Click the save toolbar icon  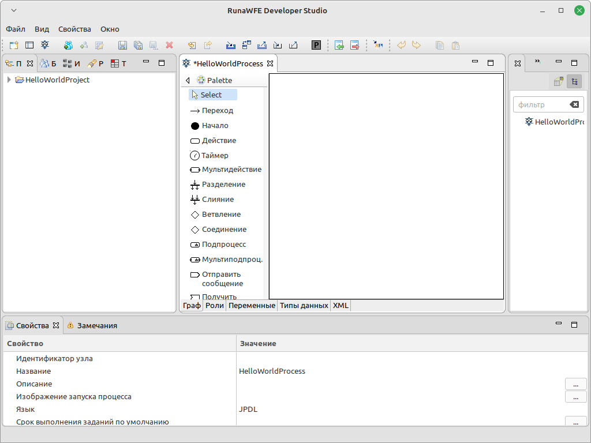pos(122,45)
